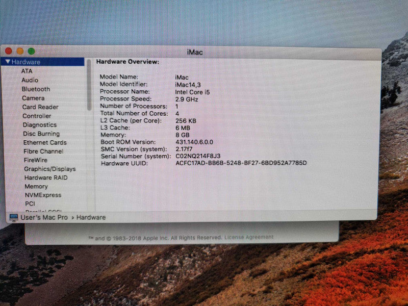Collapse the Hardware disclosure triangle
The height and width of the screenshot is (306, 408).
click(x=8, y=62)
